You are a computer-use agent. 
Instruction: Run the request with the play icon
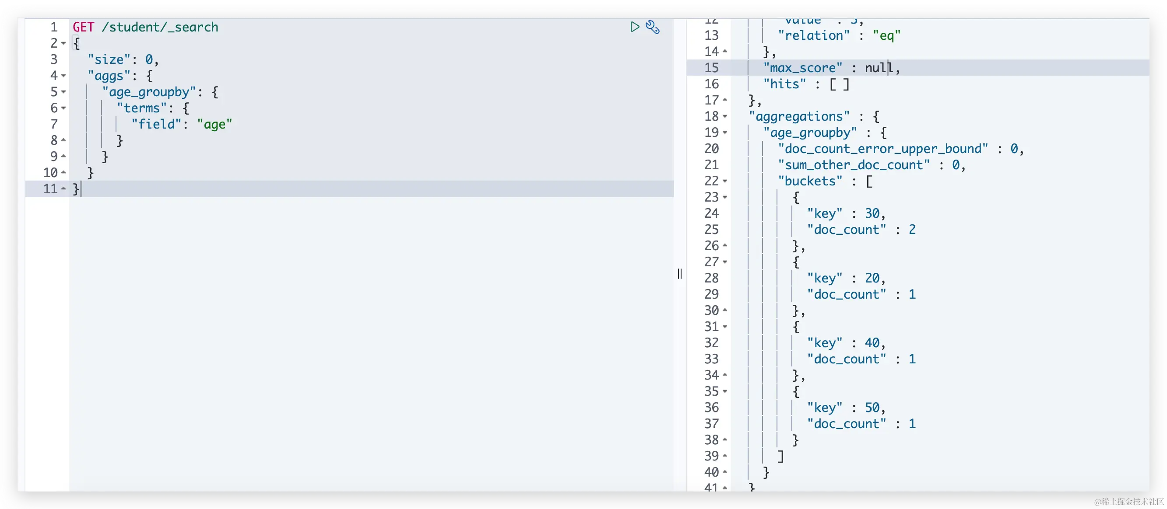coord(635,27)
